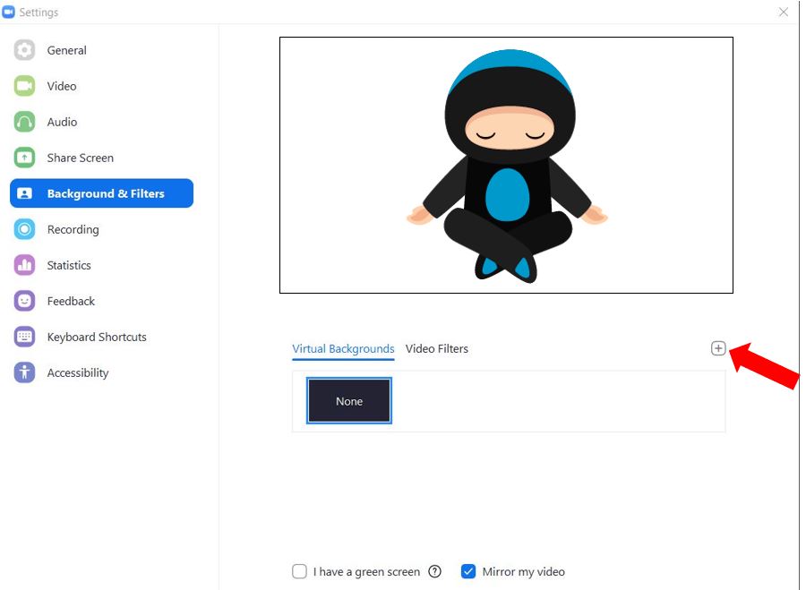Screen dimensions: 806x590
Task: Open Feedback label
Action: [x=71, y=301]
